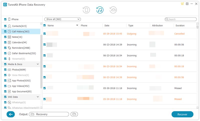200x121 pixels.
Task: Browse output folder with folder icon button
Action: click(x=74, y=114)
